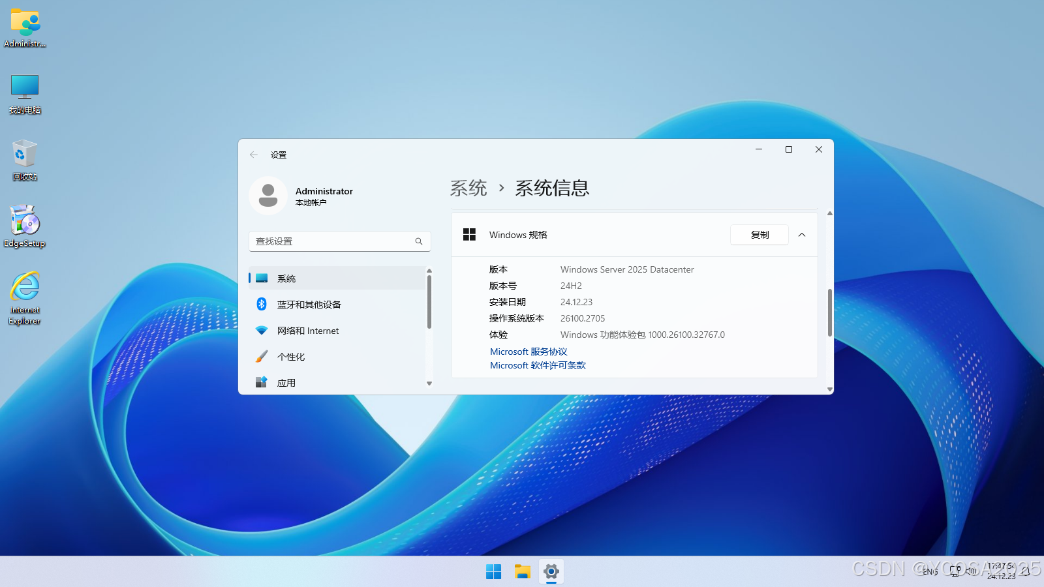Open File Explorer from taskbar
Image resolution: width=1044 pixels, height=587 pixels.
coord(523,571)
